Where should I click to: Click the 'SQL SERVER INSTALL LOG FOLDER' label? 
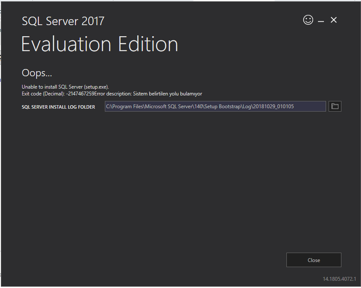click(58, 107)
